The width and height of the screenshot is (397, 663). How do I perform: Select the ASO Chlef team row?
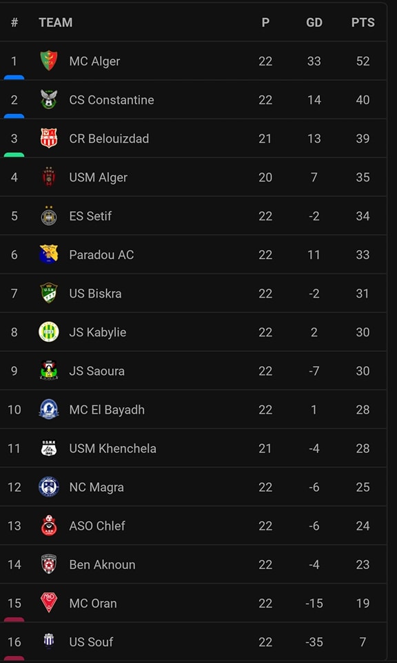[x=193, y=526]
